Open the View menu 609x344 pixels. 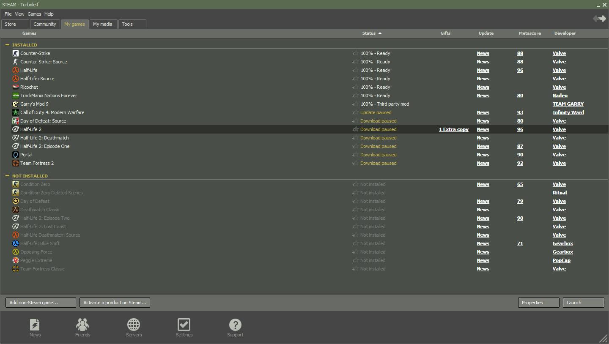point(19,14)
